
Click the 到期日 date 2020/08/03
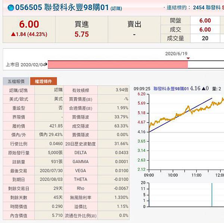point(51,179)
